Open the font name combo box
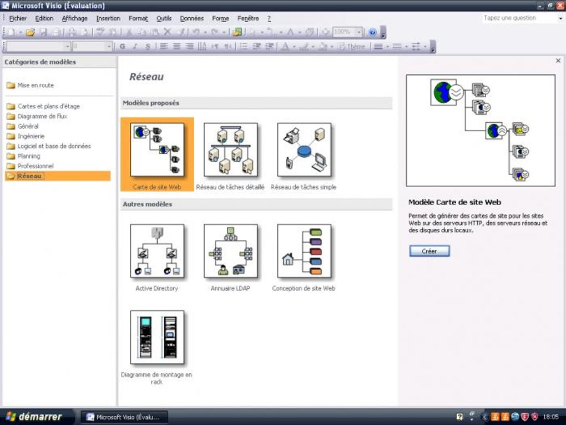The image size is (566, 425). (x=38, y=46)
